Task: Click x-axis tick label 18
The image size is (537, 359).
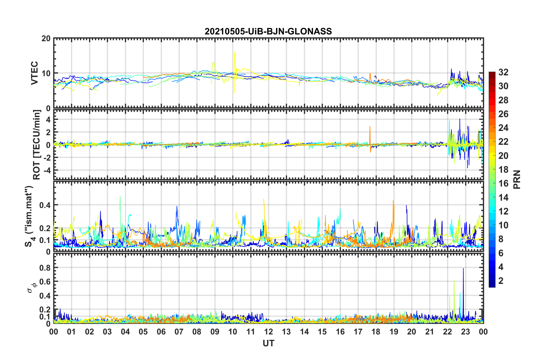Action: pos(376,332)
